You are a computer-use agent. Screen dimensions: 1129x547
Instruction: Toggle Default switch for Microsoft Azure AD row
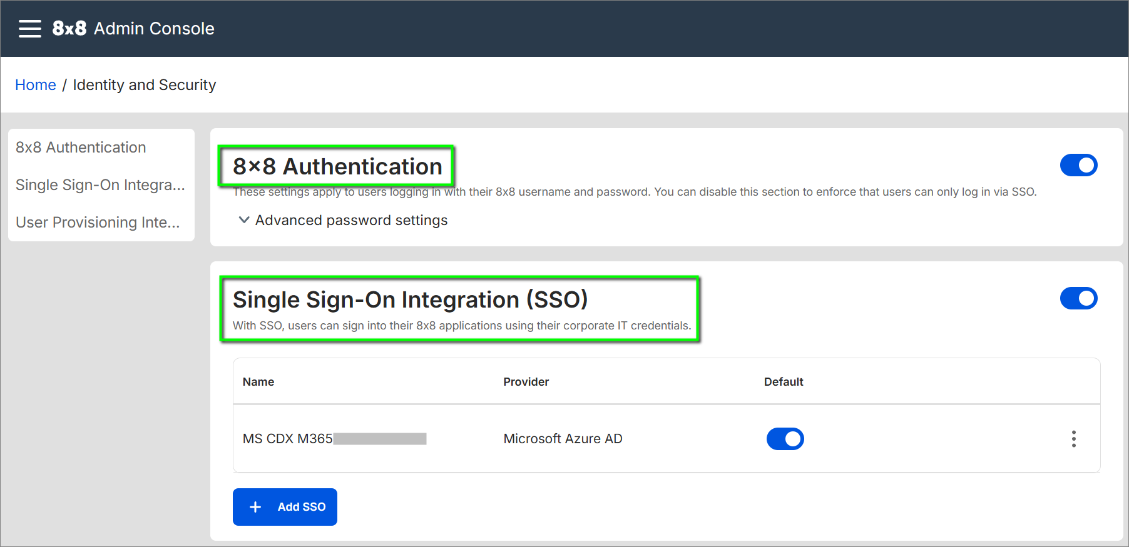[785, 439]
